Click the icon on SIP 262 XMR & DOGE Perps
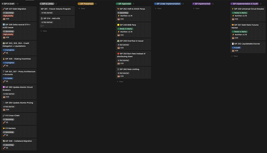 point(118,9)
